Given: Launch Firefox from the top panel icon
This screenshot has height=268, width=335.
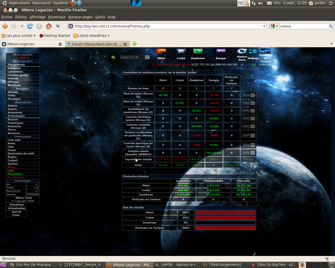Looking at the screenshot, I should pos(73,3).
